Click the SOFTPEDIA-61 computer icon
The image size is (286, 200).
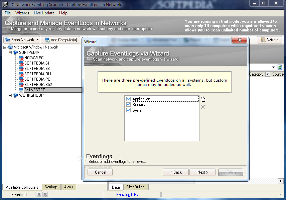[x=21, y=63]
